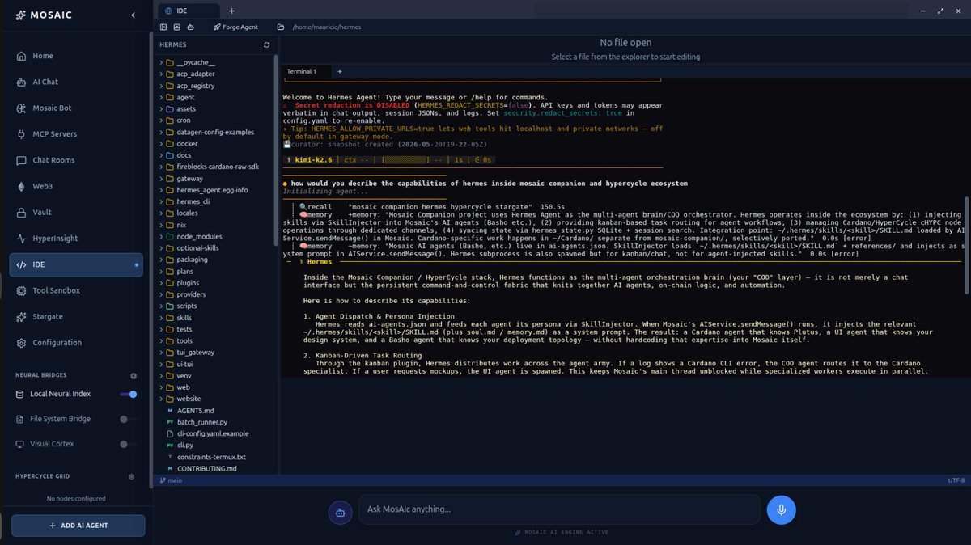Click the Configuration gear icon
Viewport: 971px width, 545px height.
[x=23, y=343]
